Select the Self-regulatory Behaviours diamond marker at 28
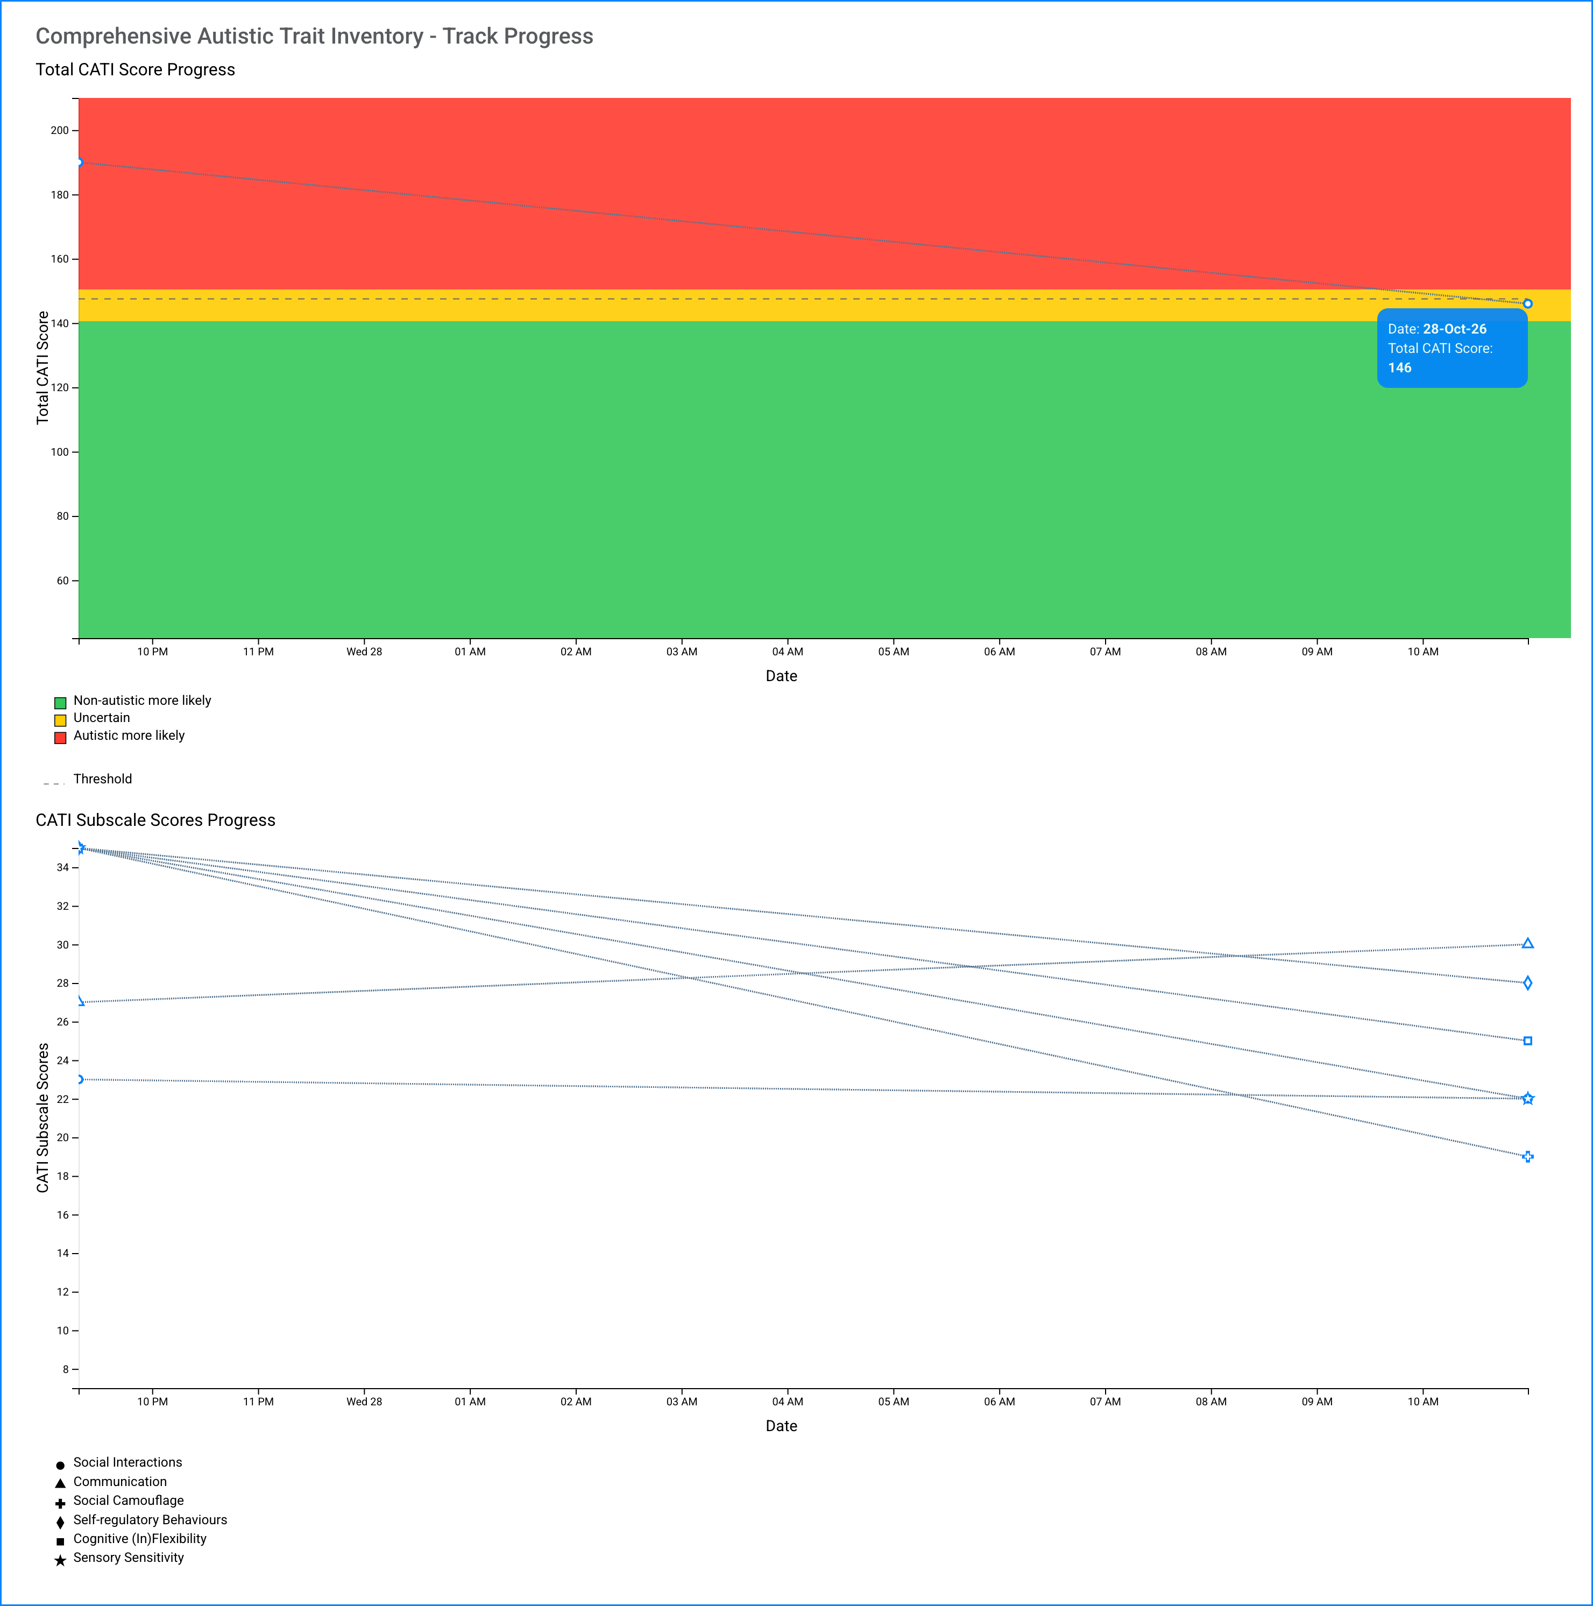 point(1527,984)
